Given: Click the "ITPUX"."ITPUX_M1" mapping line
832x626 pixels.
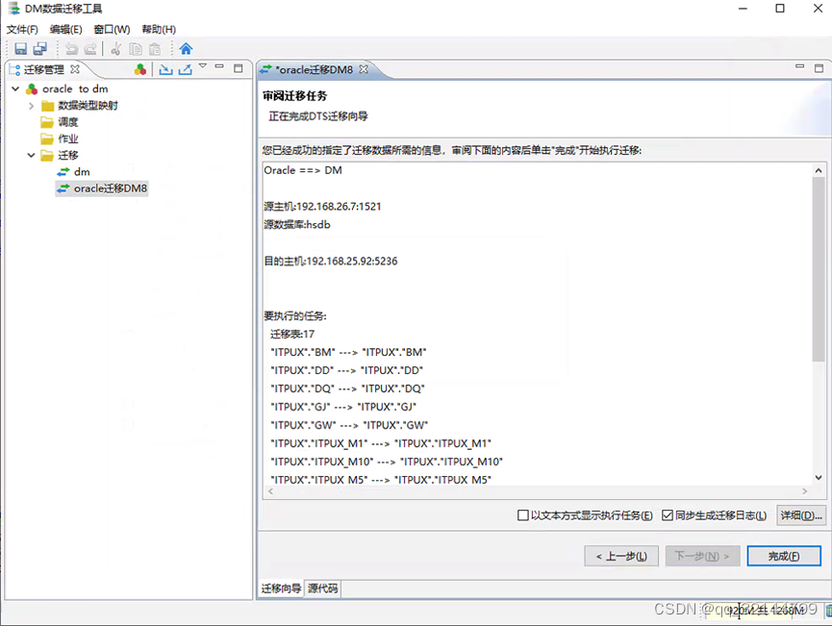Looking at the screenshot, I should coord(381,443).
